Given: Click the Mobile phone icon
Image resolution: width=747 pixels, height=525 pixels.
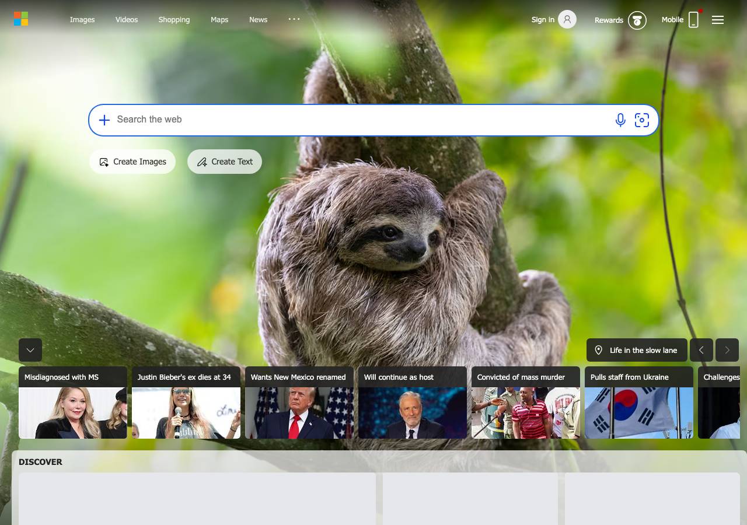Looking at the screenshot, I should [693, 20].
